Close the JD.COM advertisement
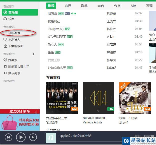 (x=36, y=112)
